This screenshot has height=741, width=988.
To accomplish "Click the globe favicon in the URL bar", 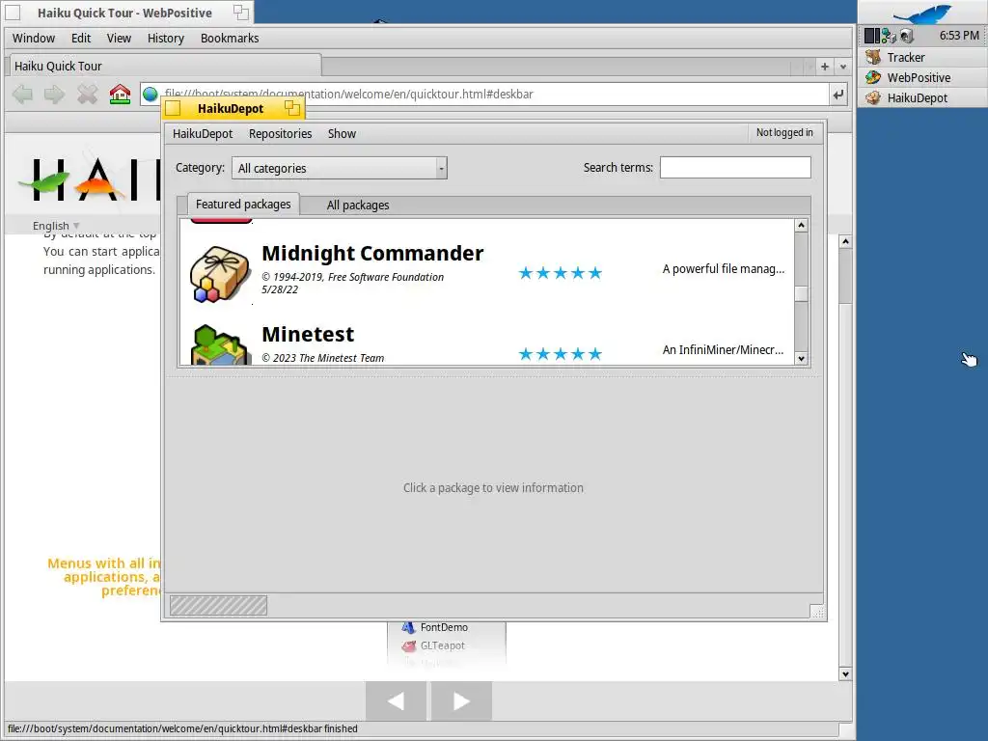I will tap(150, 94).
